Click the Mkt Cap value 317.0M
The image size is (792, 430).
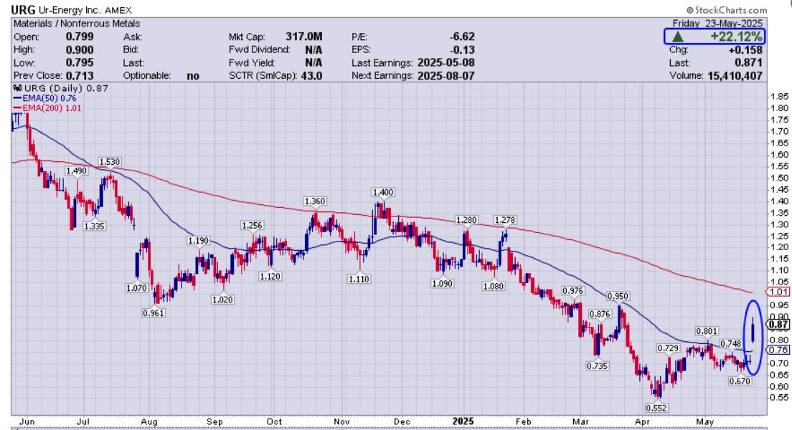[303, 37]
